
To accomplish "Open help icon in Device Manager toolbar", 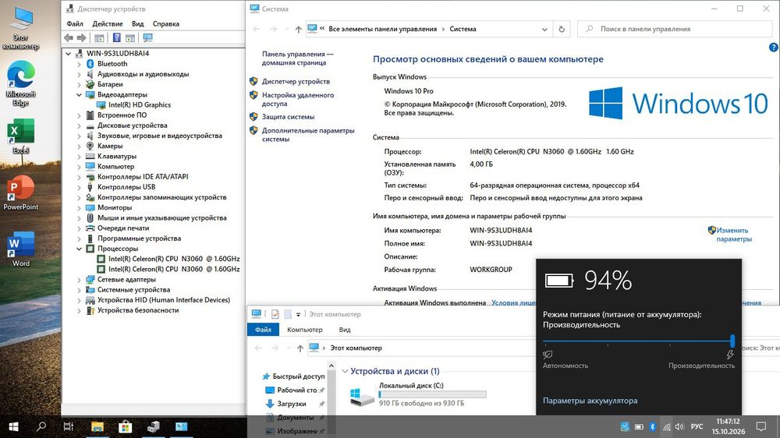I will pos(116,37).
